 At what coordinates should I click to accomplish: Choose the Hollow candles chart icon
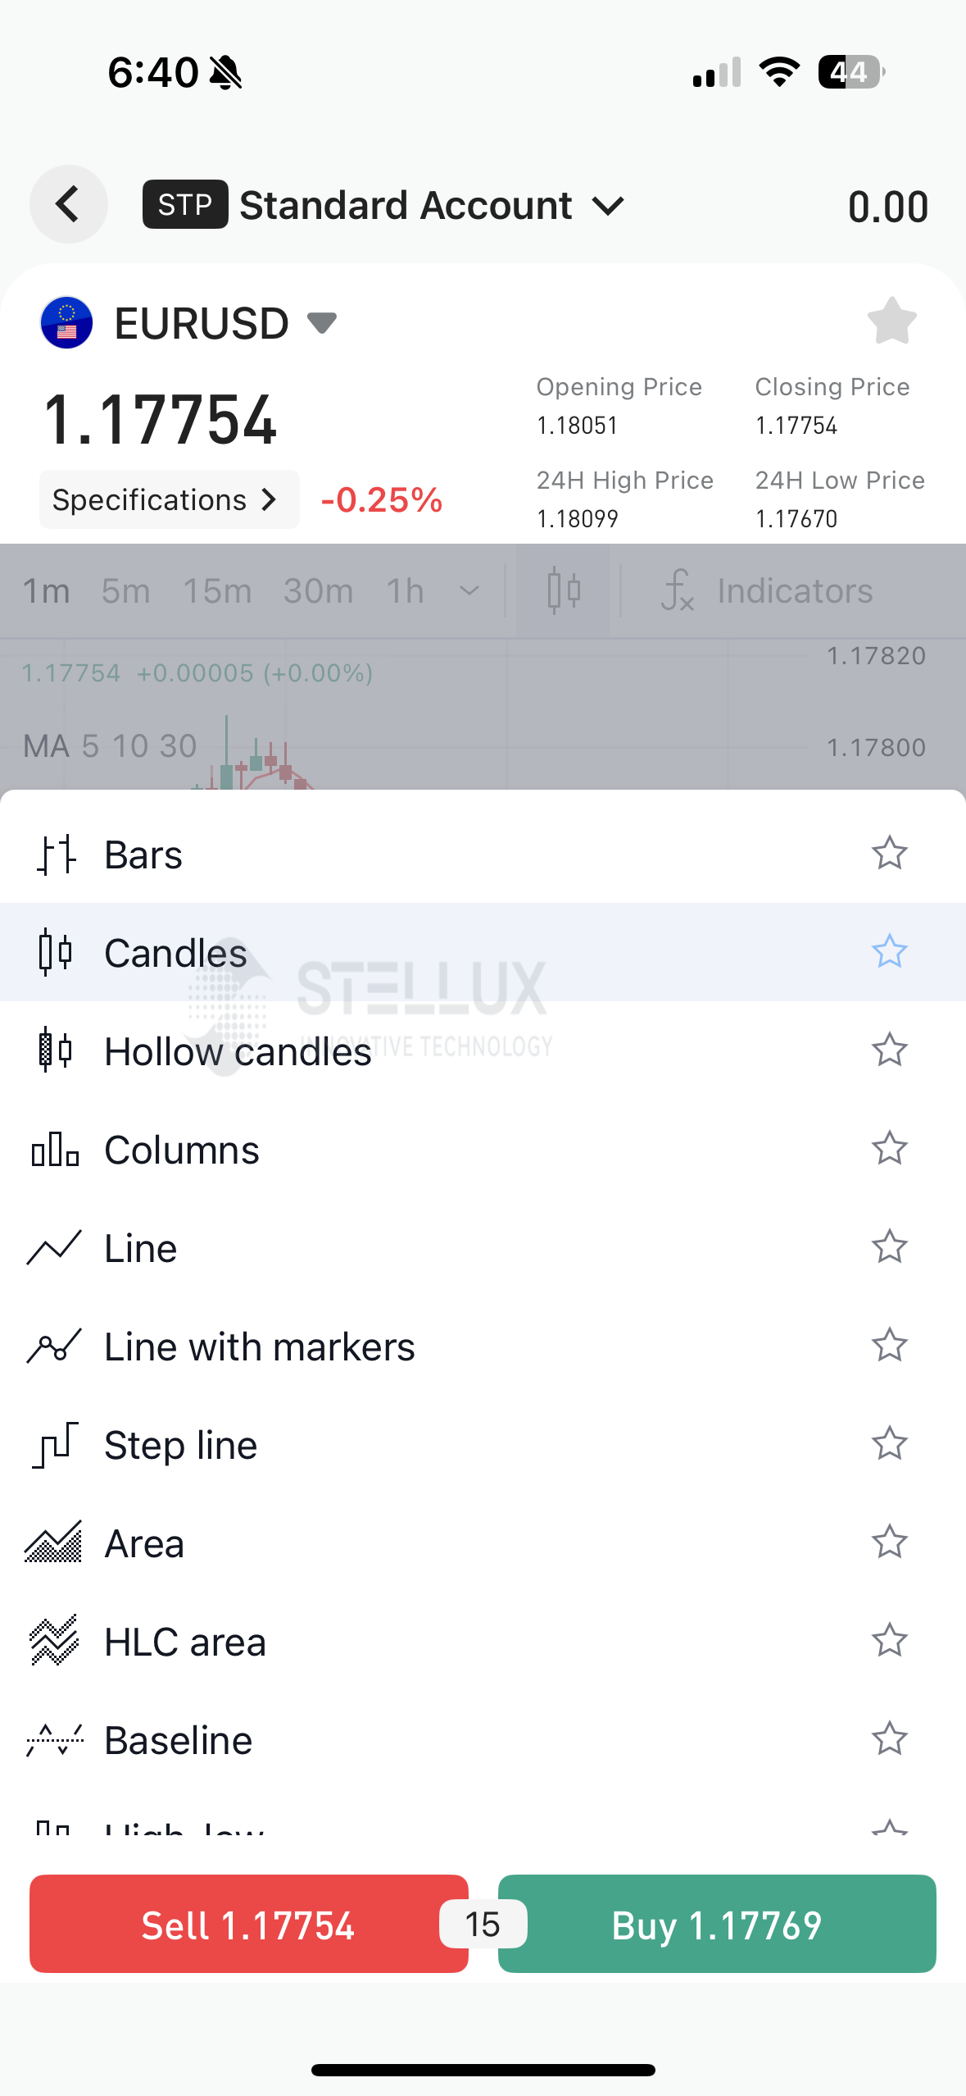pos(56,1050)
